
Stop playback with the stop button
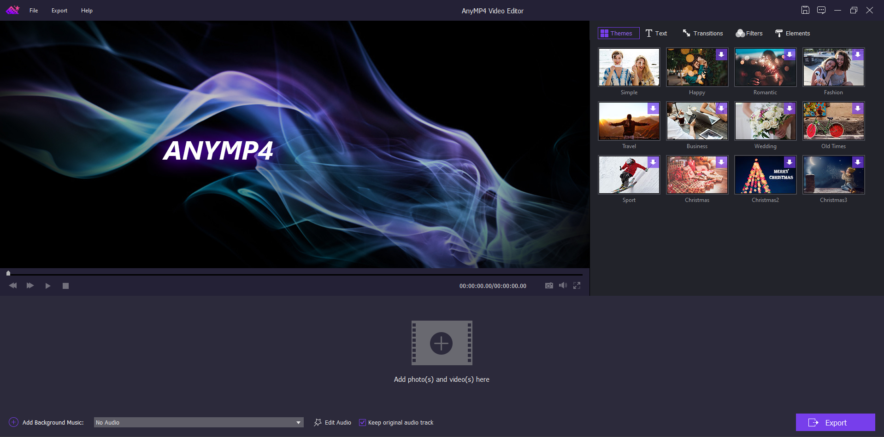[x=65, y=286]
